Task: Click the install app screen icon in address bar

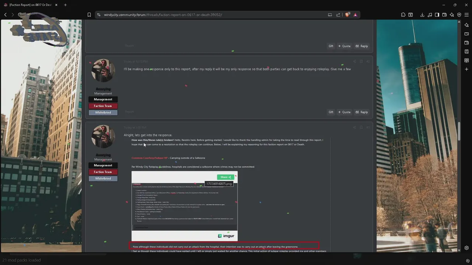Action: pos(330,15)
